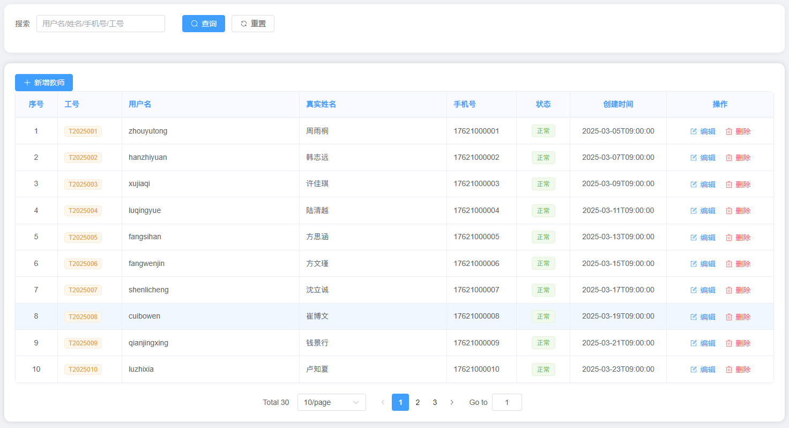This screenshot has height=428, width=789.
Task: Click the 正常 status tag for shenlicheng
Action: point(544,290)
